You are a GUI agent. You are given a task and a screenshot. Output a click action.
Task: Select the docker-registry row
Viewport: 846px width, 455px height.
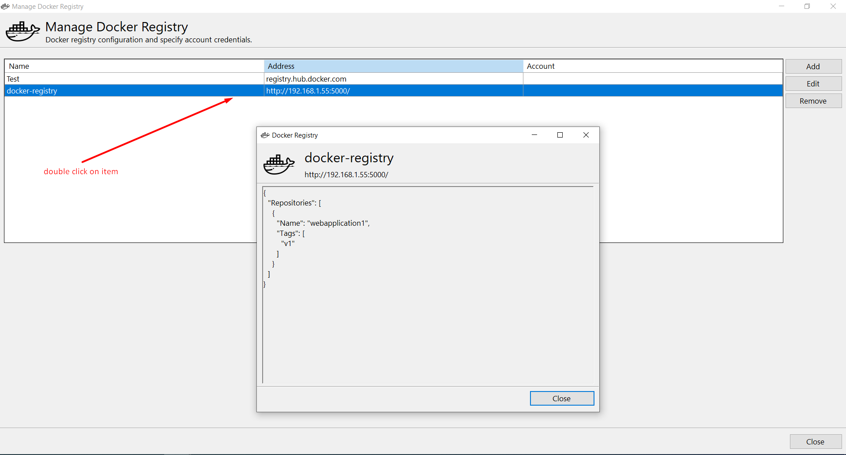pos(132,91)
